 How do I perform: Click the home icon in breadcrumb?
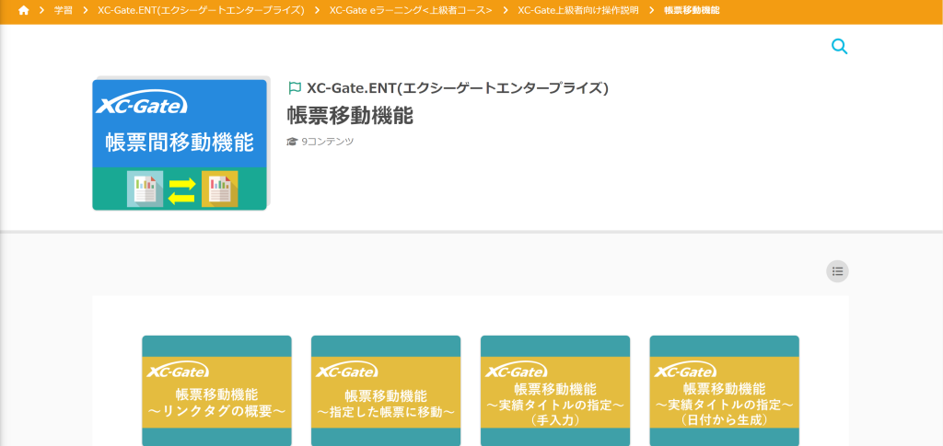click(x=24, y=10)
